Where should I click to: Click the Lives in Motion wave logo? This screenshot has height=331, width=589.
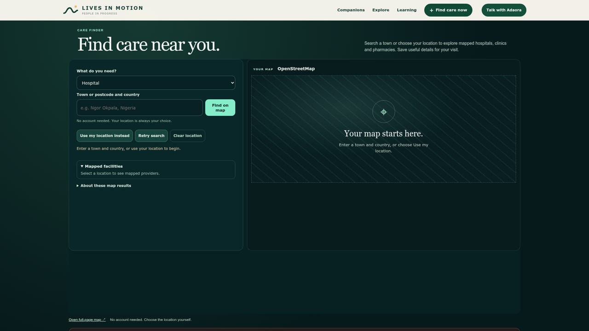(x=70, y=10)
